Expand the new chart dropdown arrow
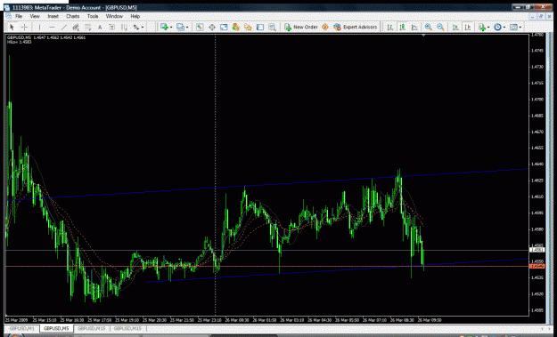Image resolution: width=557 pixels, height=337 pixels. coord(171,28)
